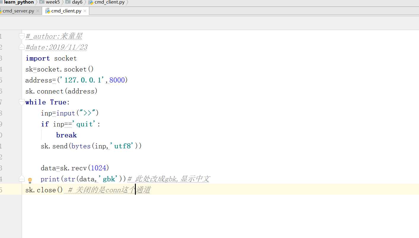Open day6 in the breadcrumb bar
The height and width of the screenshot is (238, 419).
pyautogui.click(x=77, y=2)
